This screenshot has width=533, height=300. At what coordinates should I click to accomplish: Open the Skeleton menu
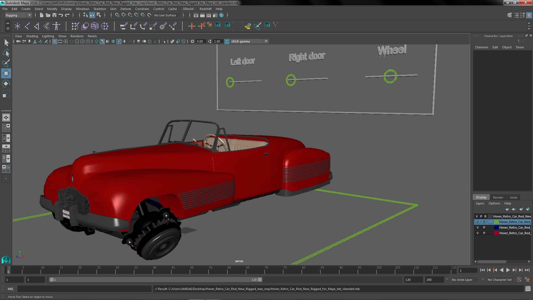[100, 9]
